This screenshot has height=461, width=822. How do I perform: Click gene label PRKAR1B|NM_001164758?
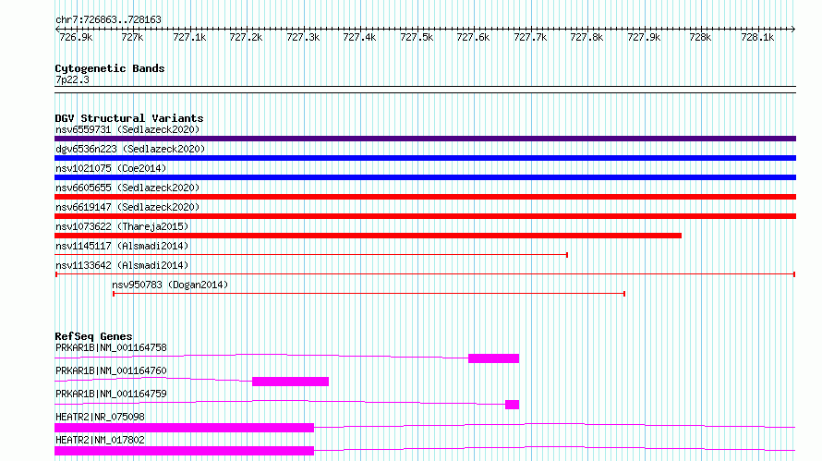point(111,347)
